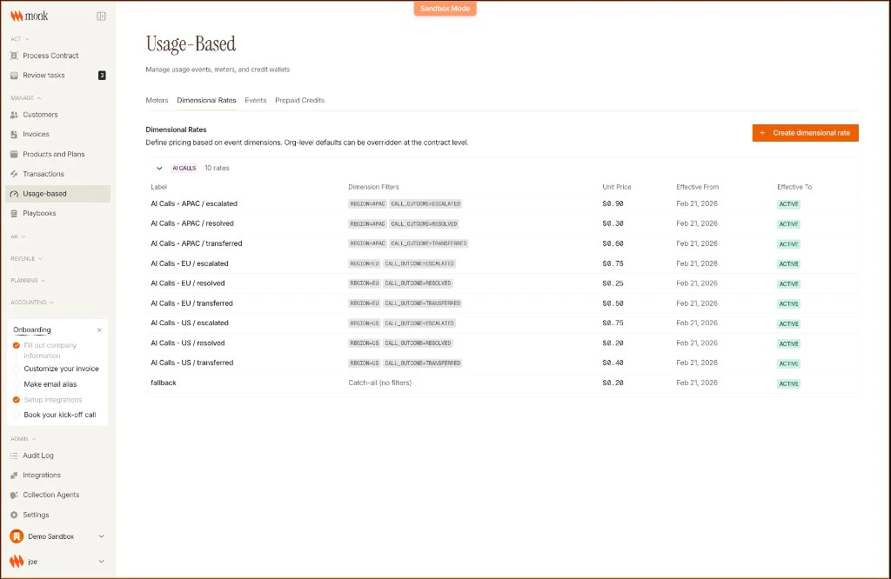Collapse the sidebar using the panel icon
Viewport: 891px width, 579px height.
coord(101,17)
